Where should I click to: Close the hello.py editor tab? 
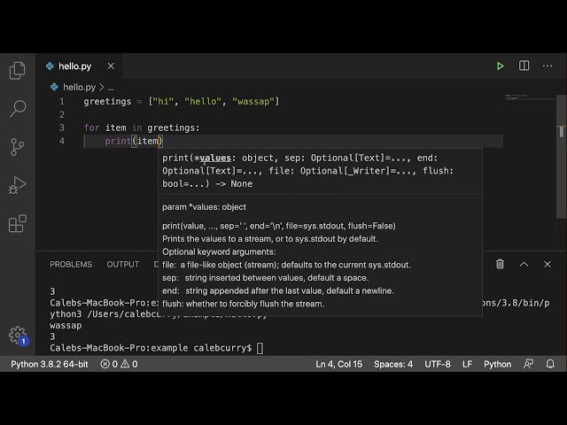111,66
